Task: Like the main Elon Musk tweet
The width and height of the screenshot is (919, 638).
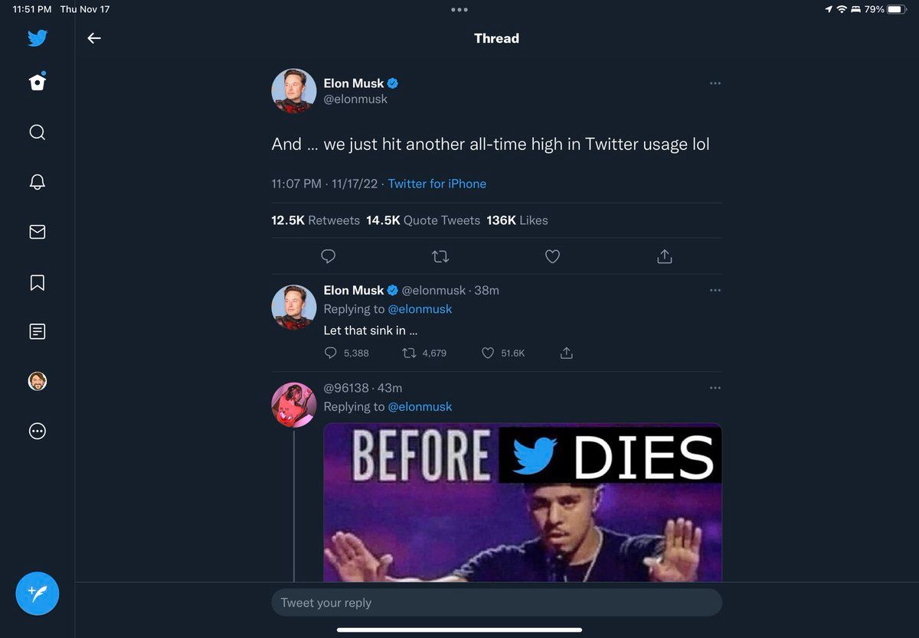Action: click(x=552, y=256)
